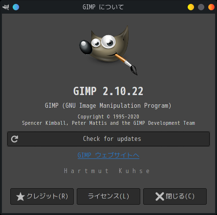Check for updates
This screenshot has height=215, width=217.
(108, 139)
